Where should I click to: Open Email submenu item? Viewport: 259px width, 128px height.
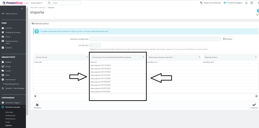point(8,122)
